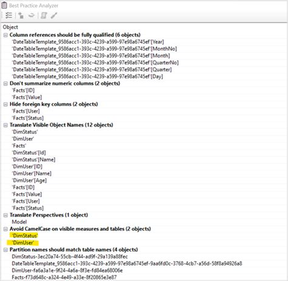Click the Best Practice Analyzer clipboard icon

pyautogui.click(x=4, y=5)
